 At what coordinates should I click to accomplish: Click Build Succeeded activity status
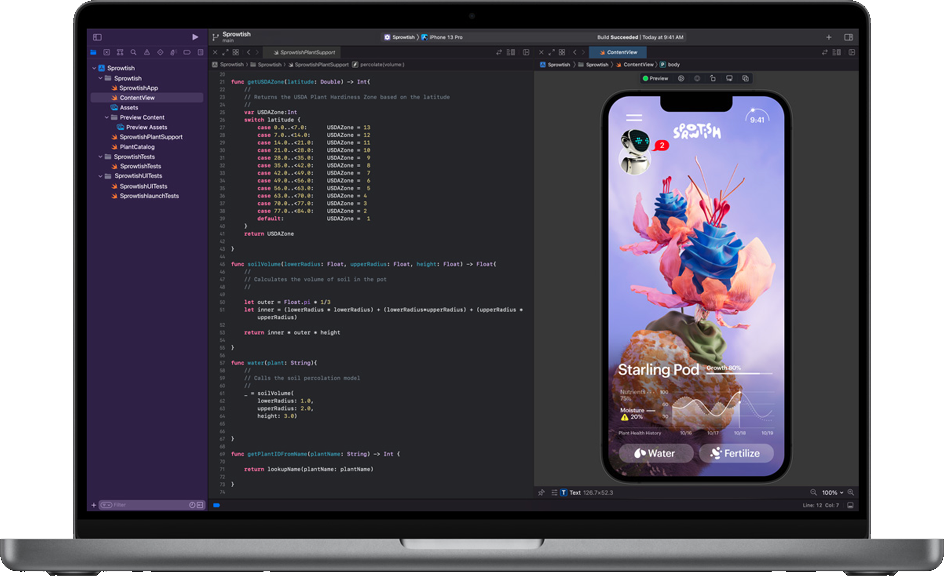640,37
